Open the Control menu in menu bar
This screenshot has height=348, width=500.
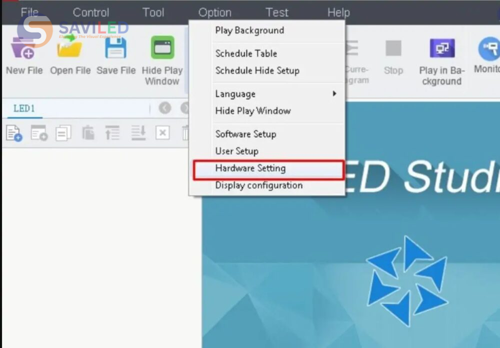91,12
